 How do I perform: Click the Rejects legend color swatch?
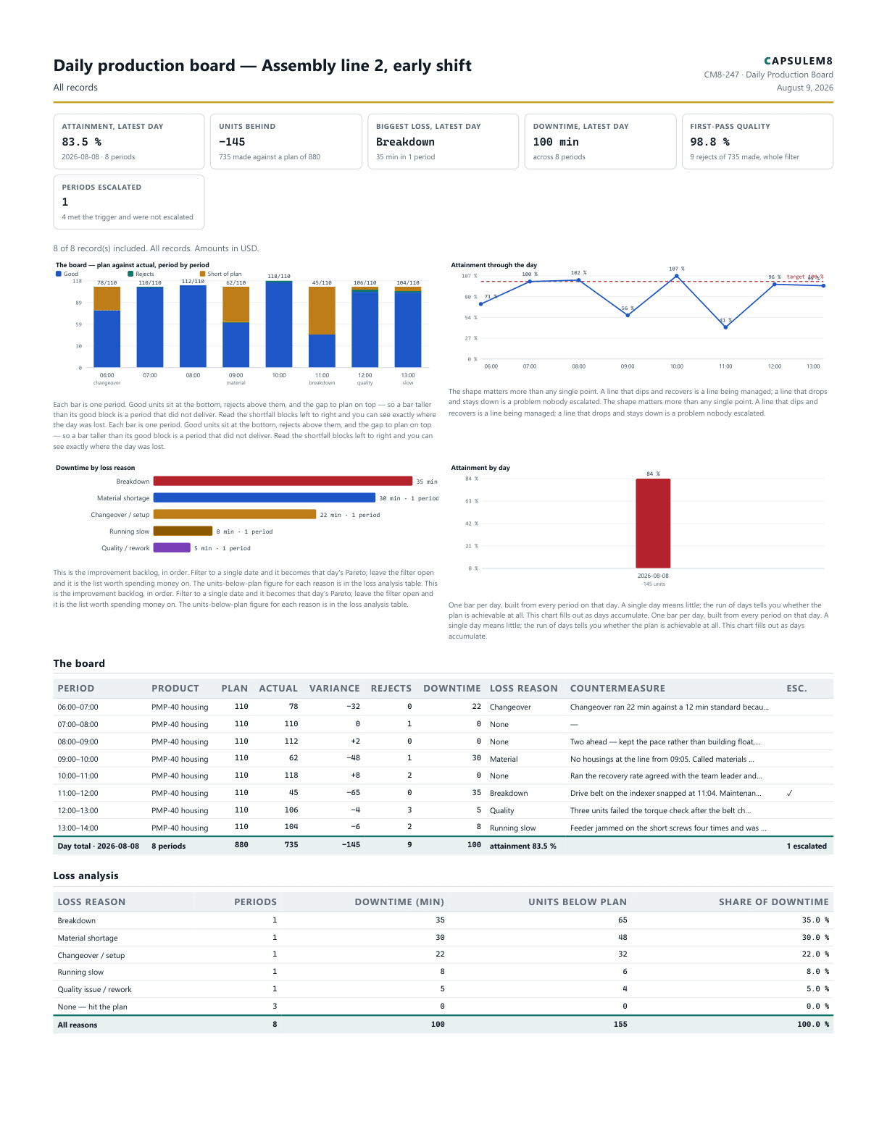click(x=130, y=274)
